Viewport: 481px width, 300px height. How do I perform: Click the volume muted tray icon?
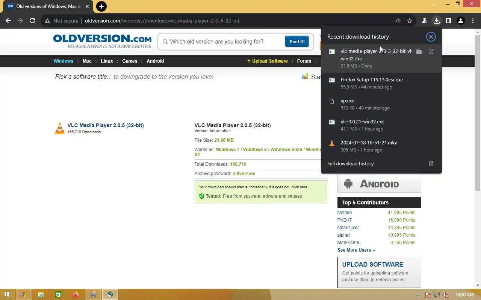click(x=445, y=295)
